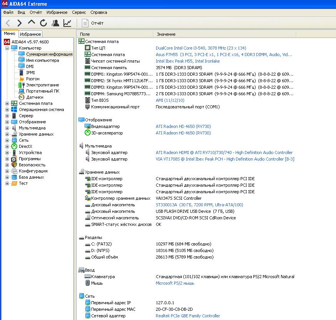The width and height of the screenshot is (336, 320).
Task: Collapse the Компьютер tree node
Action: (x=7, y=48)
